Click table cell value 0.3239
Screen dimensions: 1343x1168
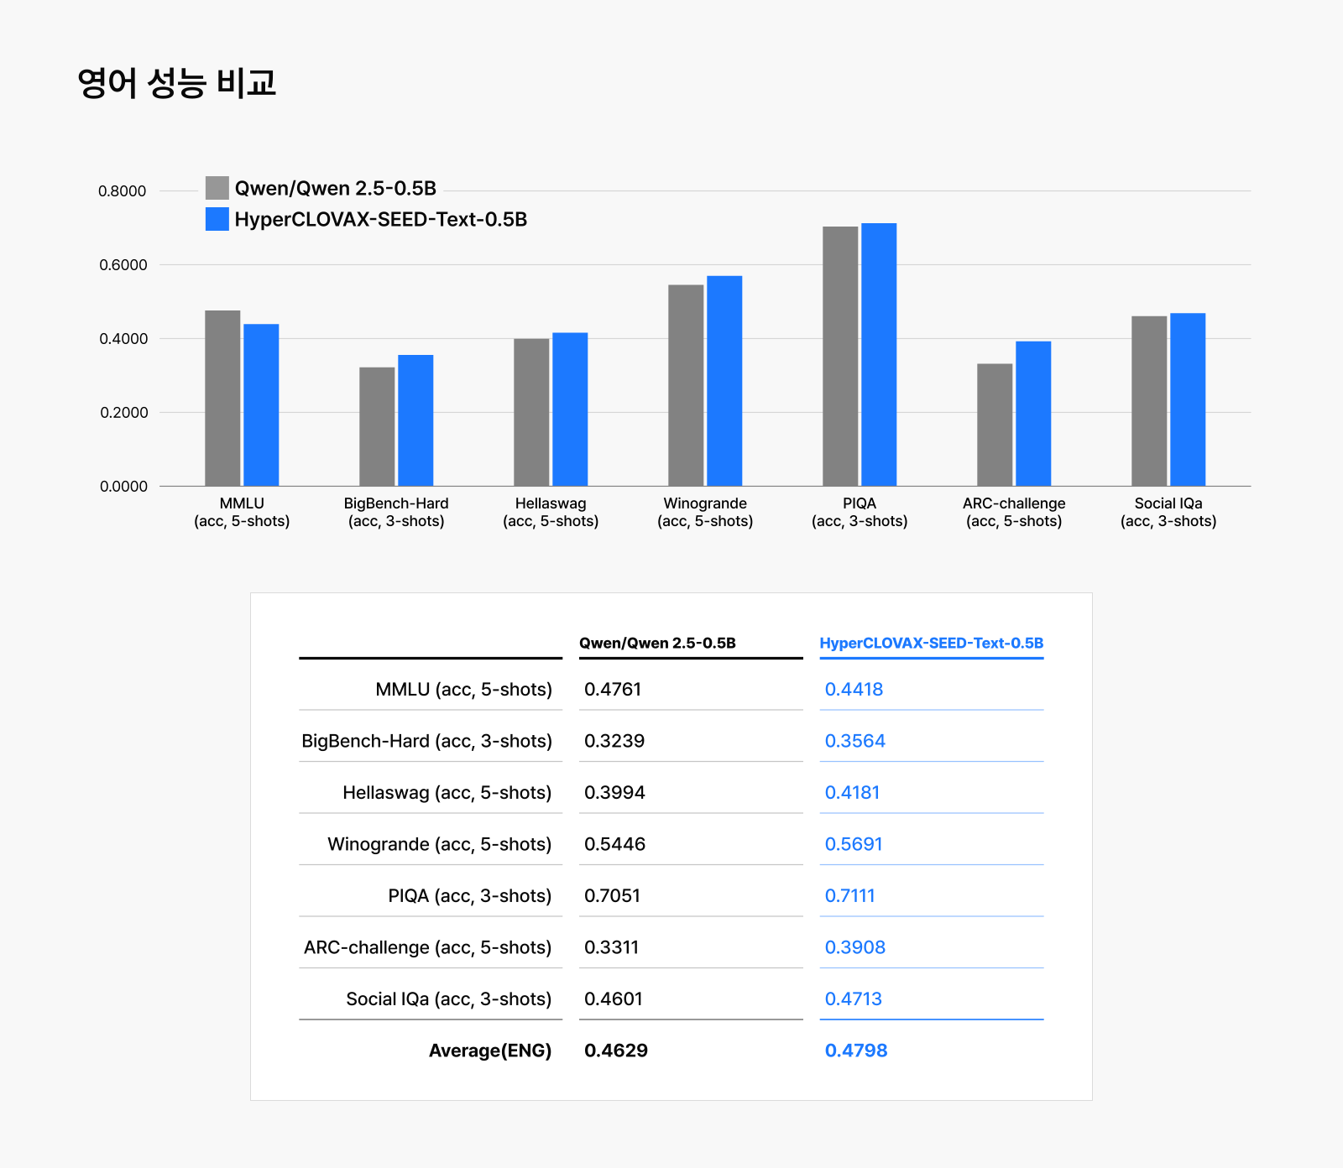coord(614,742)
